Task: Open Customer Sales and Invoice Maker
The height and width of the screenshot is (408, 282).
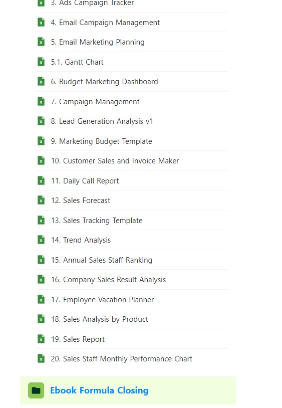Action: (x=115, y=161)
